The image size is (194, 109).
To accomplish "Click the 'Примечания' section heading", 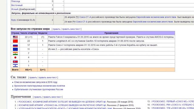I will click(x=21, y=97).
